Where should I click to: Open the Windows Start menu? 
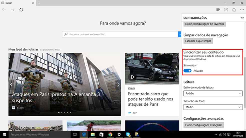4,135
